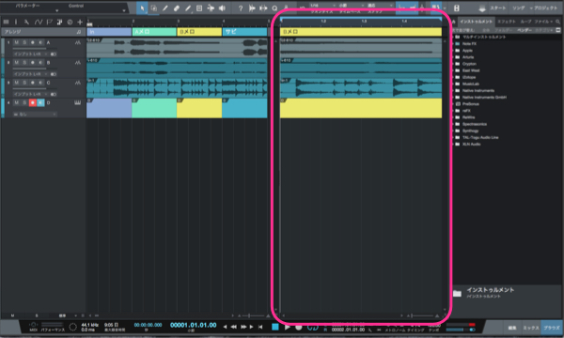The width and height of the screenshot is (564, 338).
Task: Click the play button in transport
Action: pyautogui.click(x=287, y=327)
